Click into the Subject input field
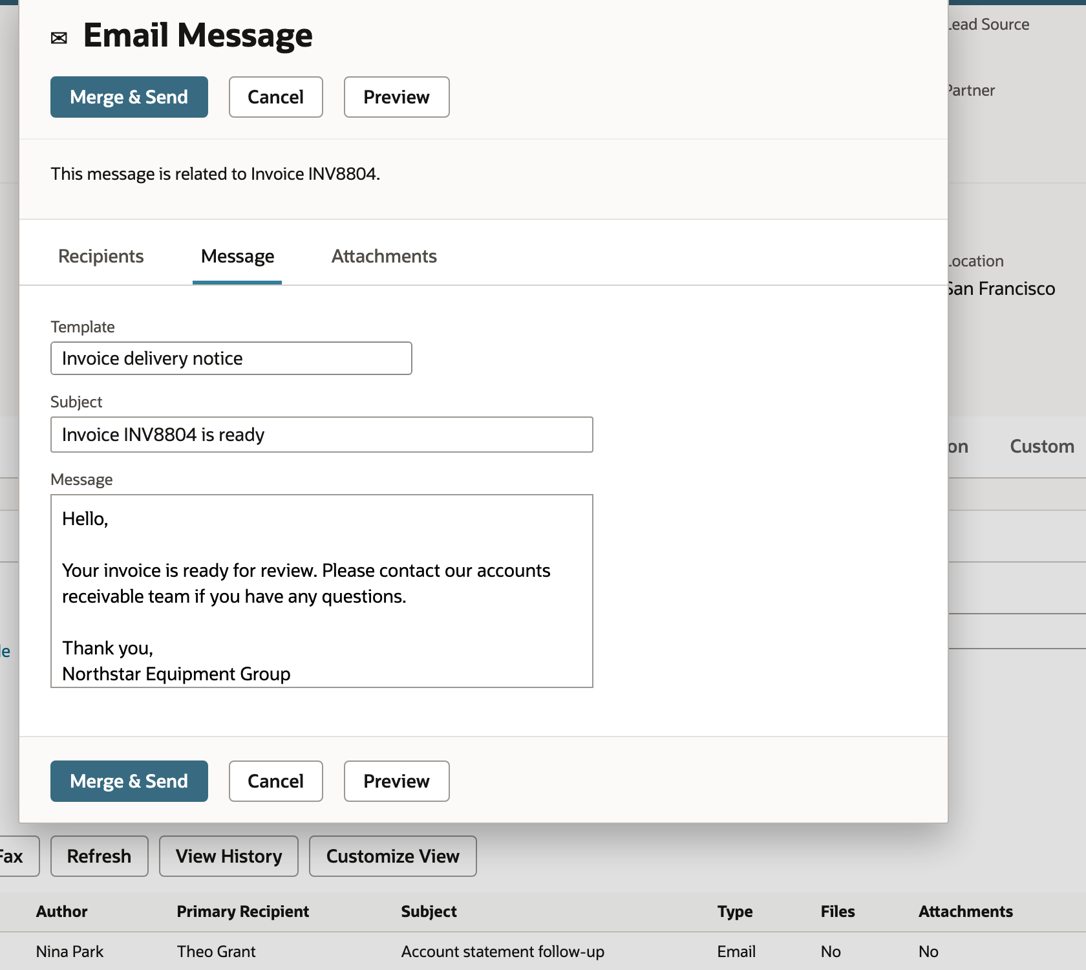The image size is (1086, 970). (322, 435)
